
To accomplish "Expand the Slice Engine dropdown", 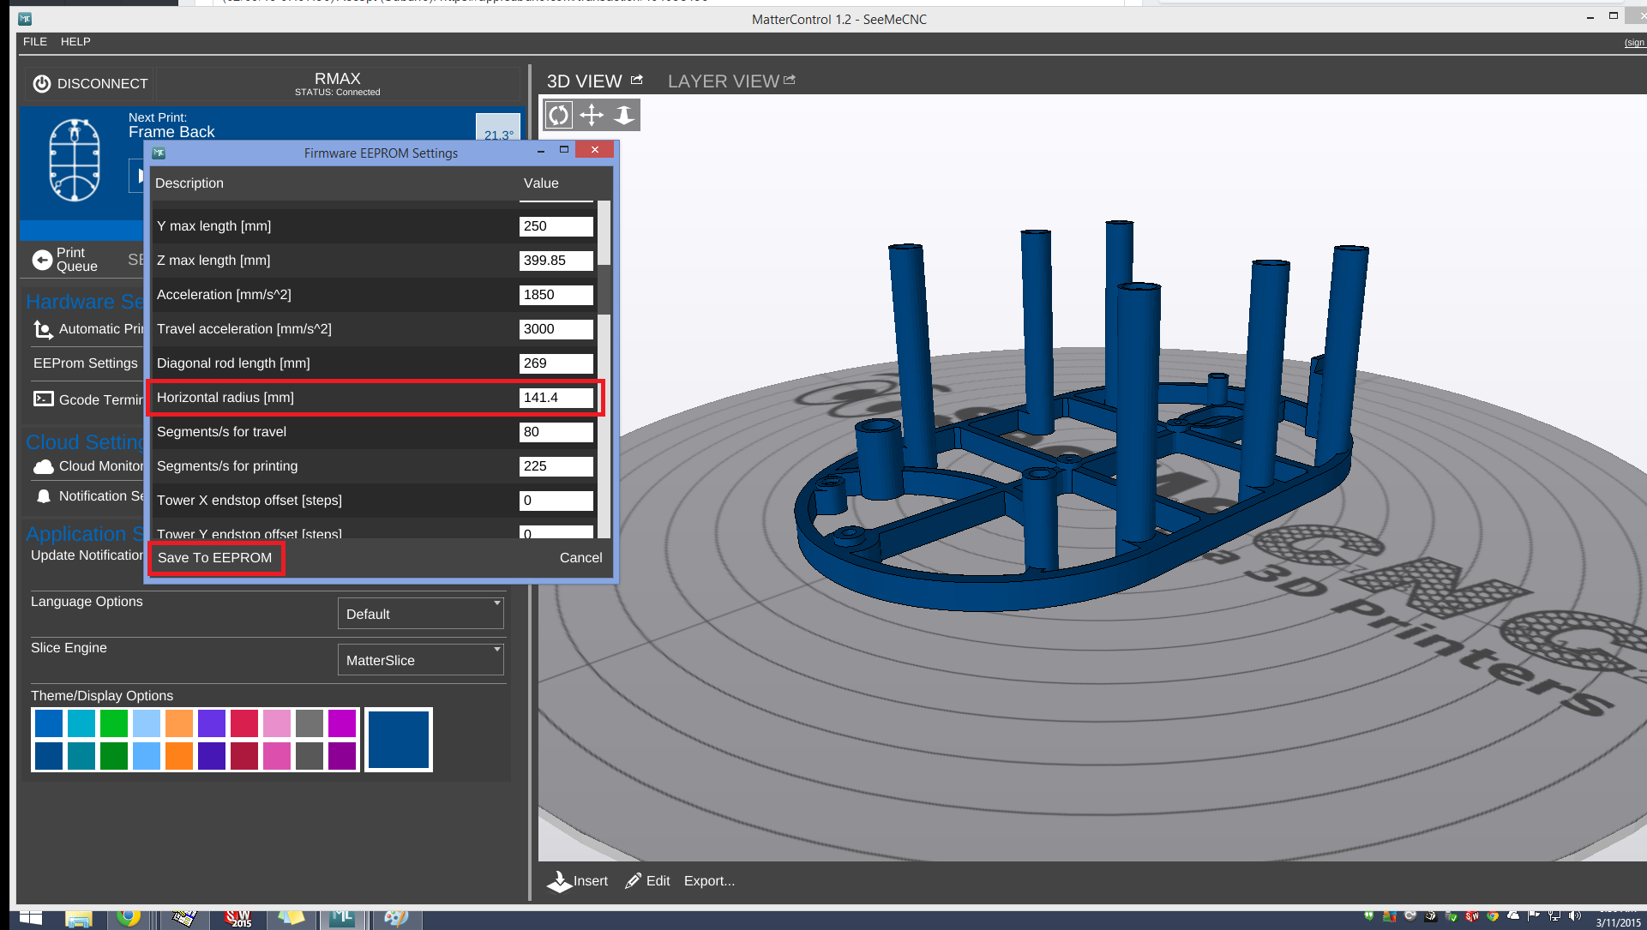I will (420, 660).
